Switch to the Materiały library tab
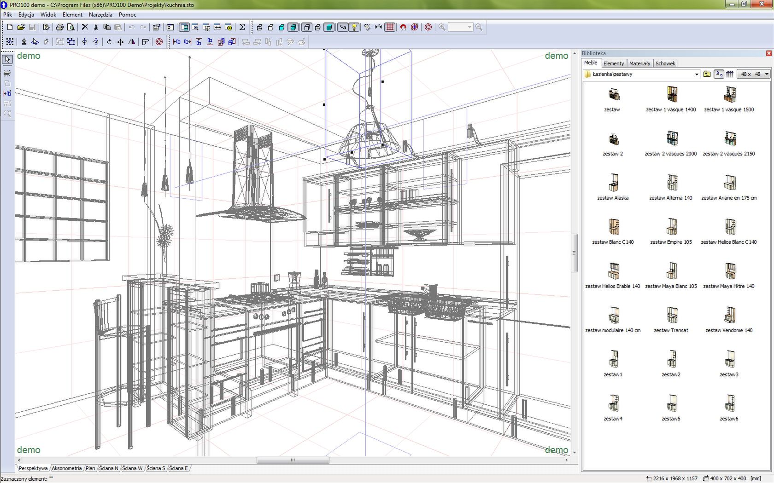The image size is (774, 483). (639, 63)
